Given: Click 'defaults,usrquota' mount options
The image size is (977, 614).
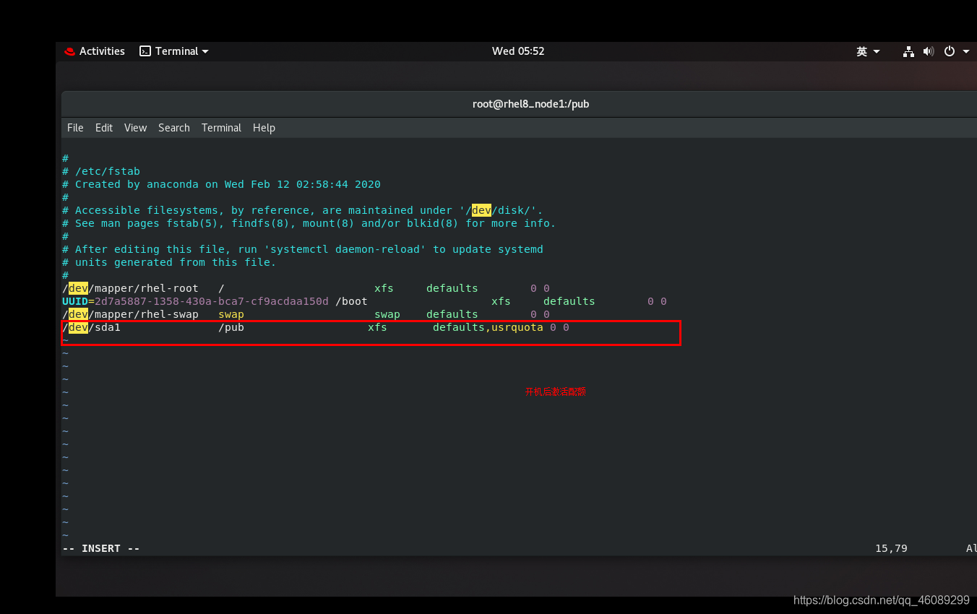Looking at the screenshot, I should pos(488,327).
